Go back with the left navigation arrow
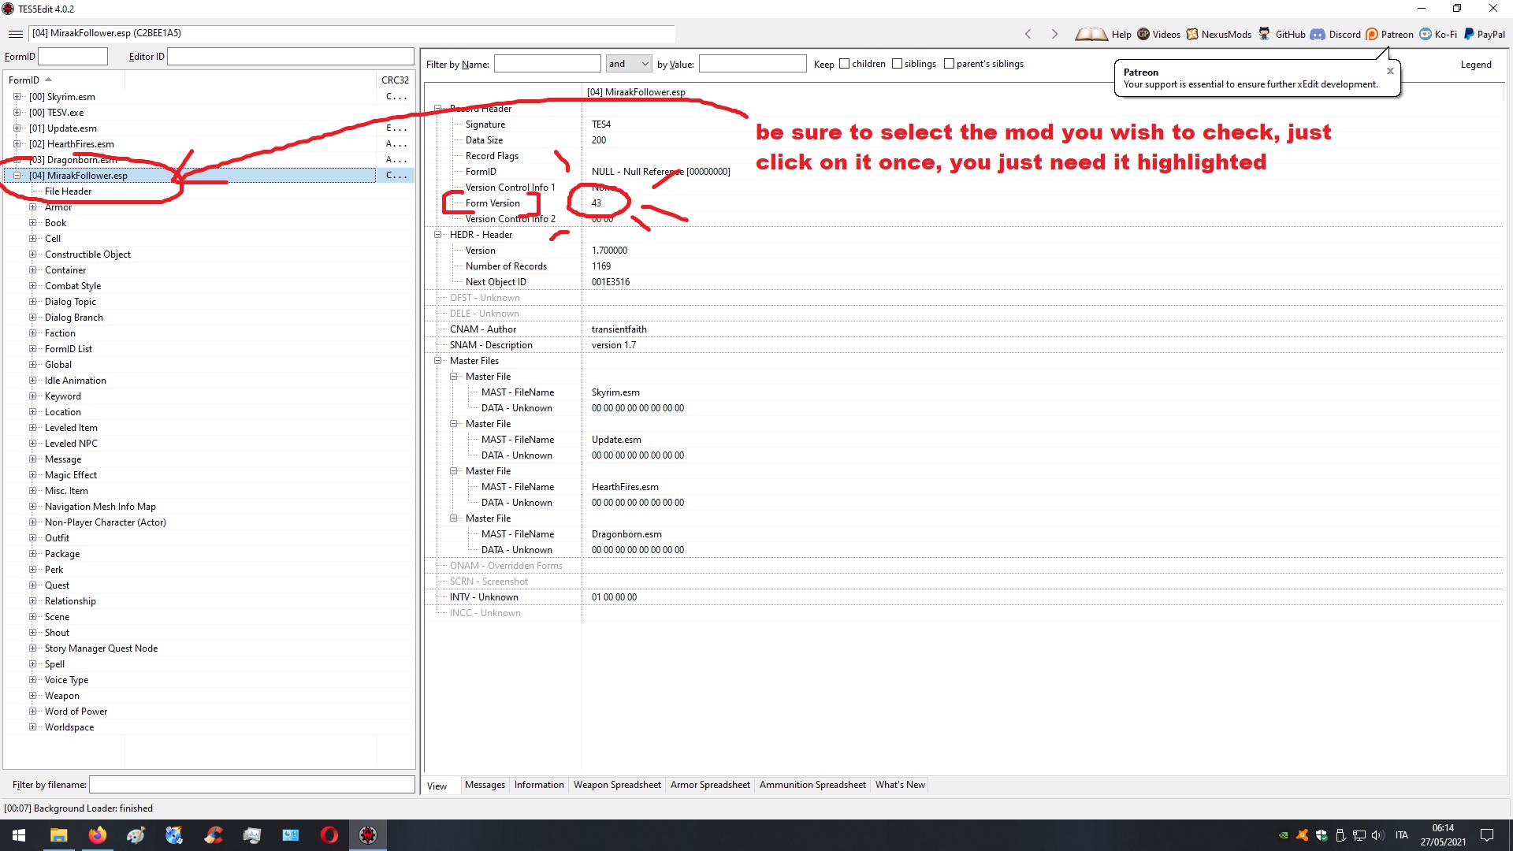1513x851 pixels. tap(1028, 34)
